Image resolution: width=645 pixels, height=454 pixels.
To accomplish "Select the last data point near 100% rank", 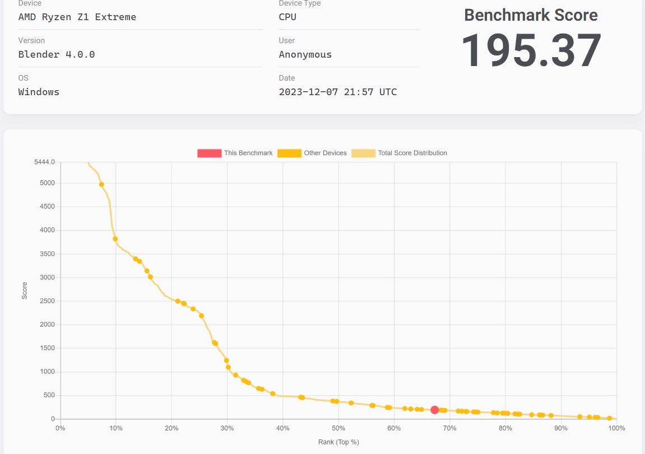I will coord(610,418).
